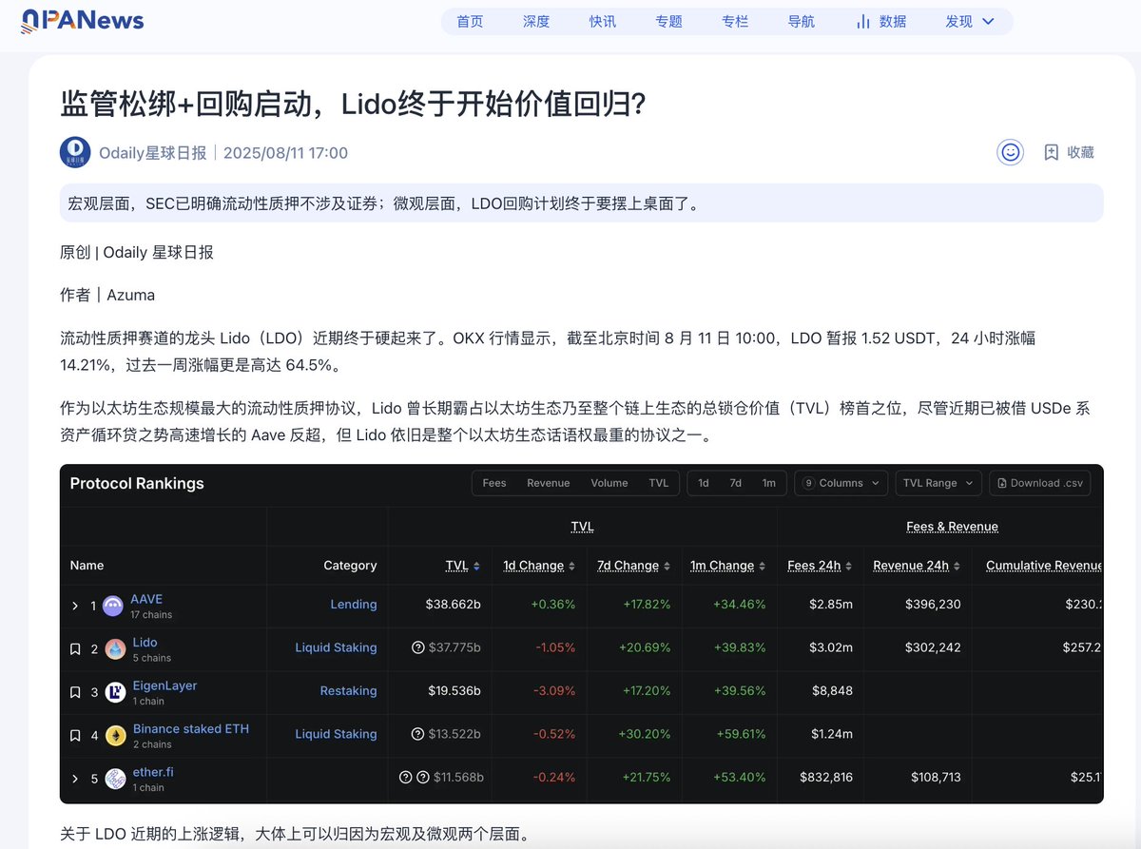Open the 专题 nav item
1141x849 pixels.
click(x=669, y=21)
